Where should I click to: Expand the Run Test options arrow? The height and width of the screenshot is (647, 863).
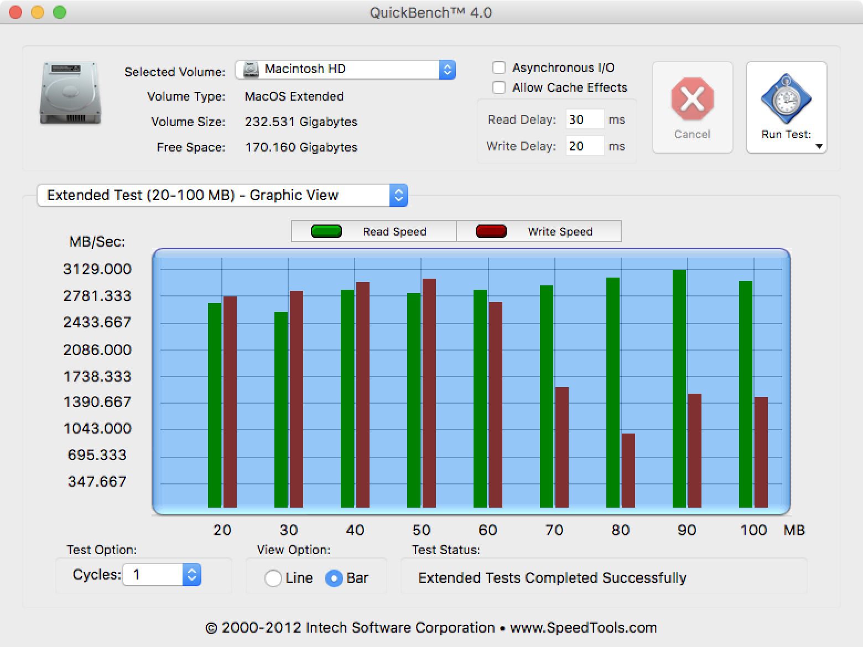point(819,147)
